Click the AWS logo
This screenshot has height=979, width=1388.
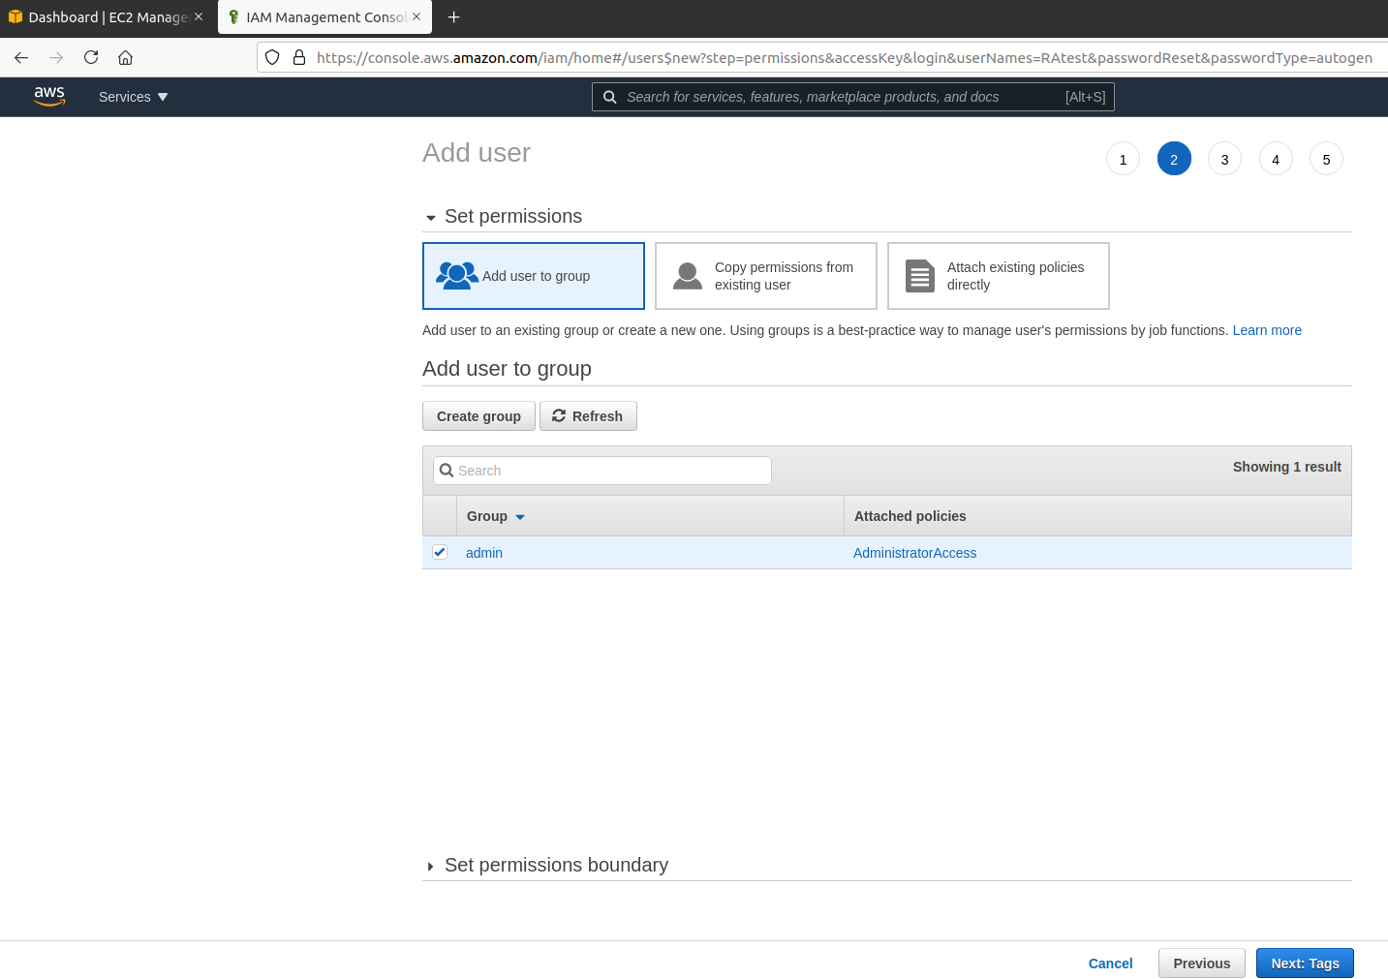(x=49, y=96)
